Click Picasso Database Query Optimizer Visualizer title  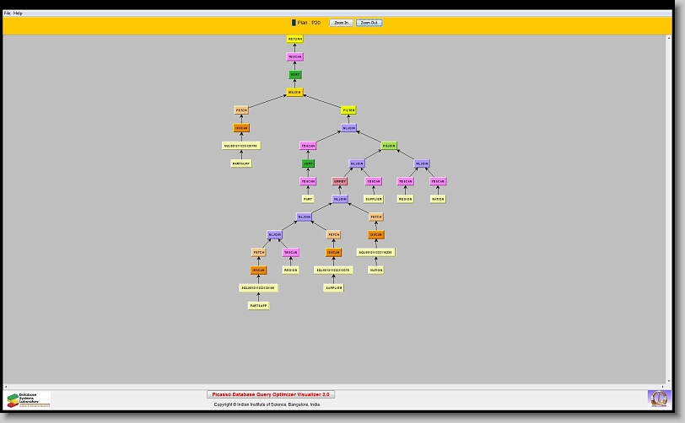tap(271, 394)
